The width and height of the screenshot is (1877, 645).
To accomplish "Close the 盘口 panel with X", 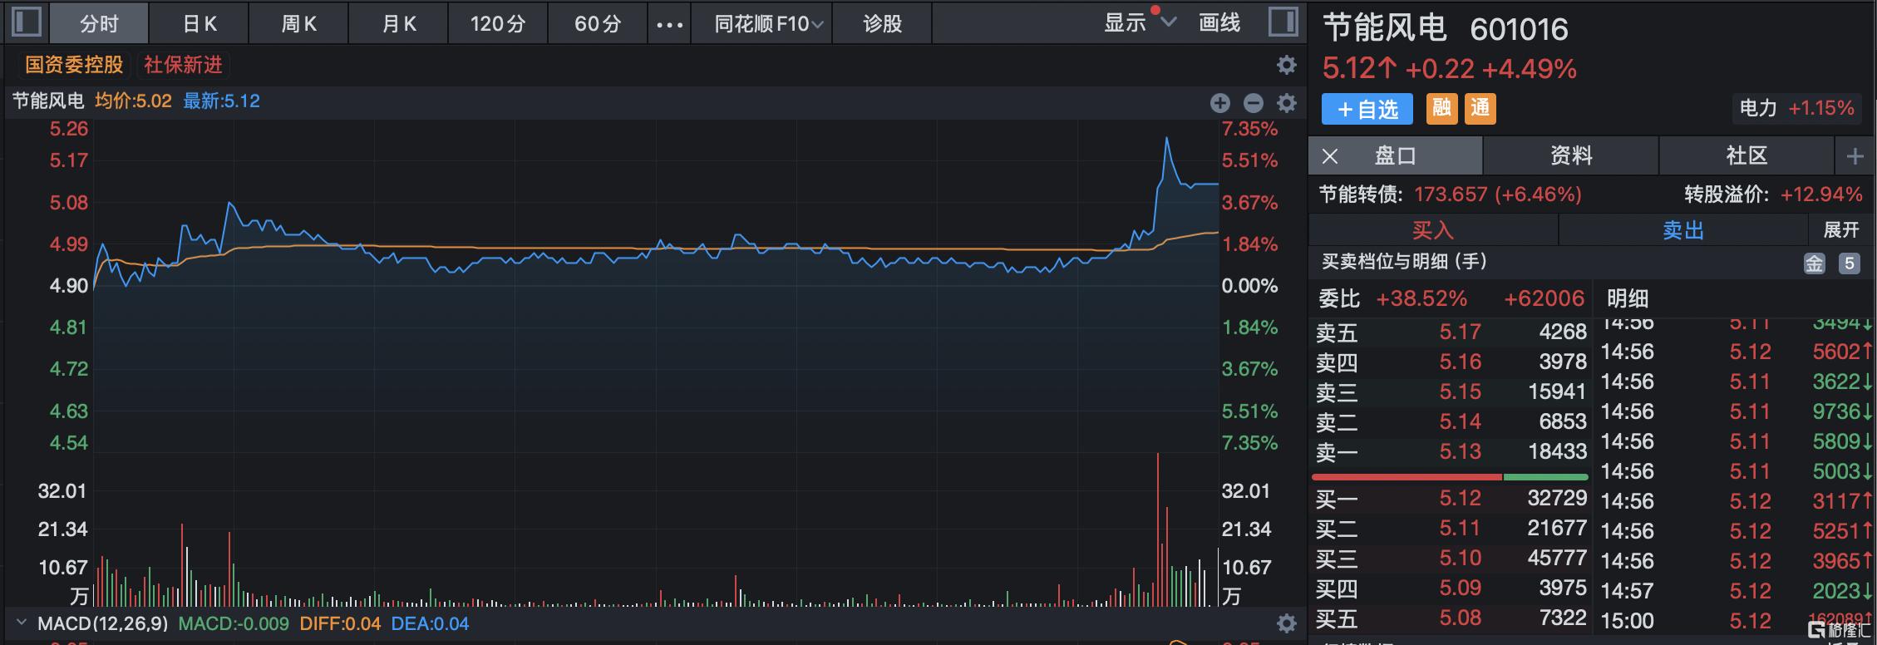I will [1330, 156].
